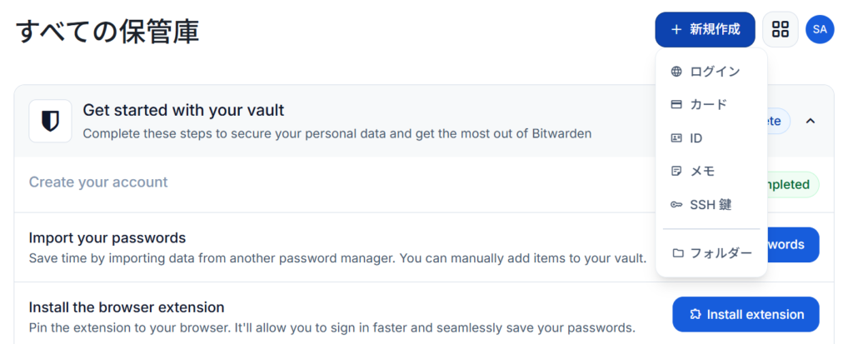The image size is (853, 344).
Task: Click the Create your account step
Action: click(x=98, y=182)
